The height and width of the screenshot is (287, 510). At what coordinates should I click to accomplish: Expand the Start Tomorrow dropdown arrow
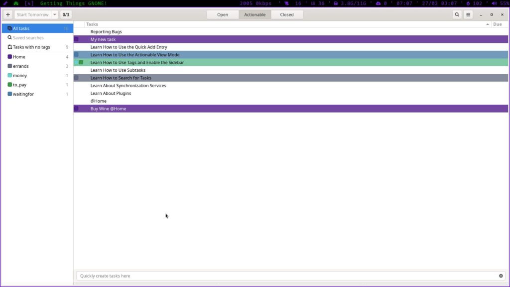[x=55, y=14]
